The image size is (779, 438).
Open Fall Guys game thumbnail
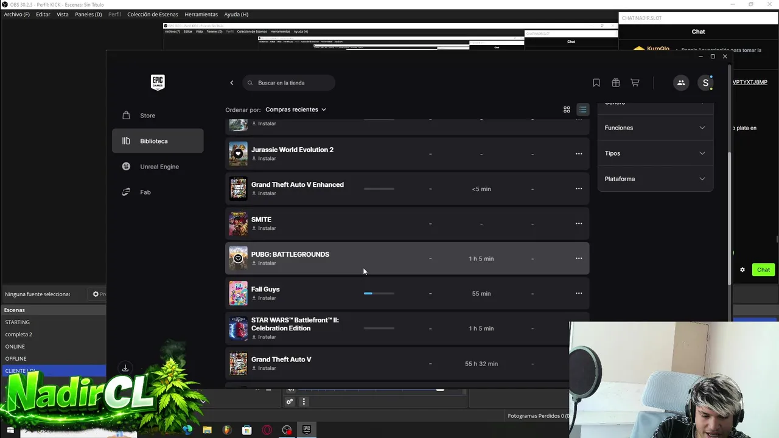tap(238, 293)
